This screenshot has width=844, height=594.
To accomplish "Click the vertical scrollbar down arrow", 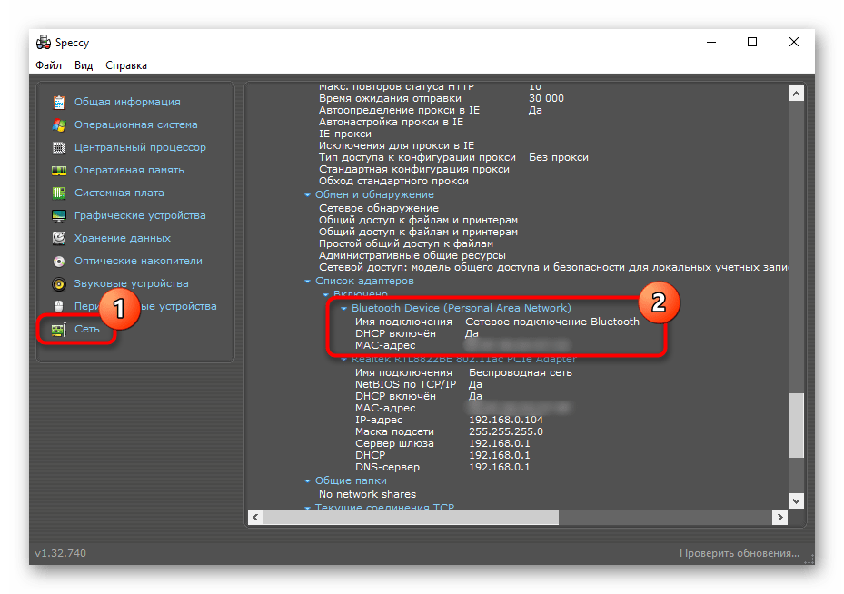I will coord(796,501).
